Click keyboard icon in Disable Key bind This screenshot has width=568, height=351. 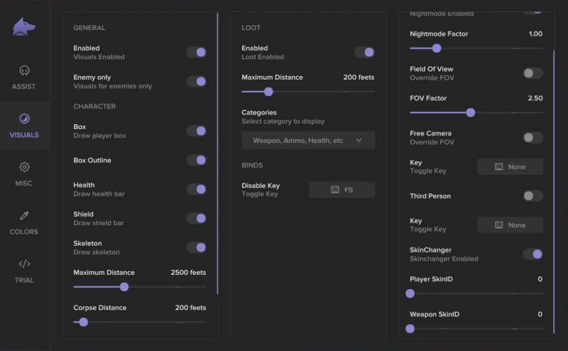[x=335, y=190]
